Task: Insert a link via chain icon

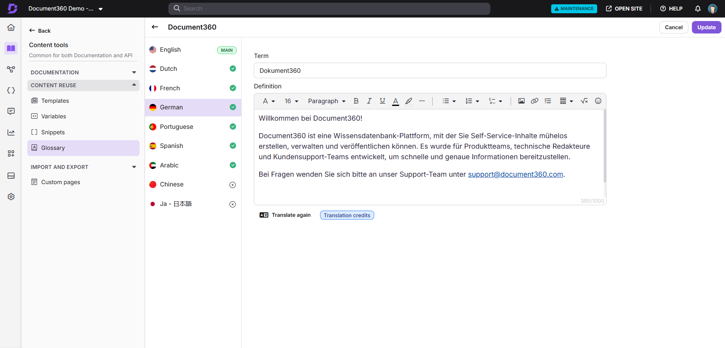Action: click(534, 101)
